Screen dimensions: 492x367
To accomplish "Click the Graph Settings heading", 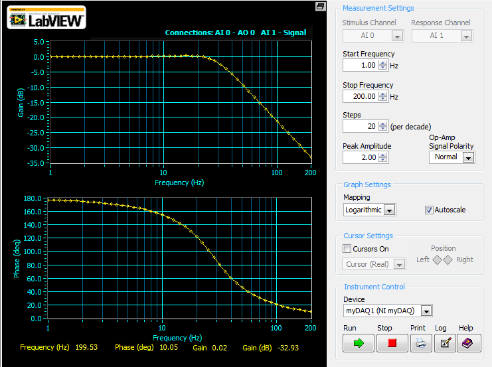I will pyautogui.click(x=367, y=184).
